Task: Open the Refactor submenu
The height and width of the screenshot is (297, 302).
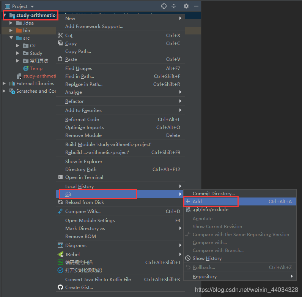Action: pyautogui.click(x=120, y=101)
